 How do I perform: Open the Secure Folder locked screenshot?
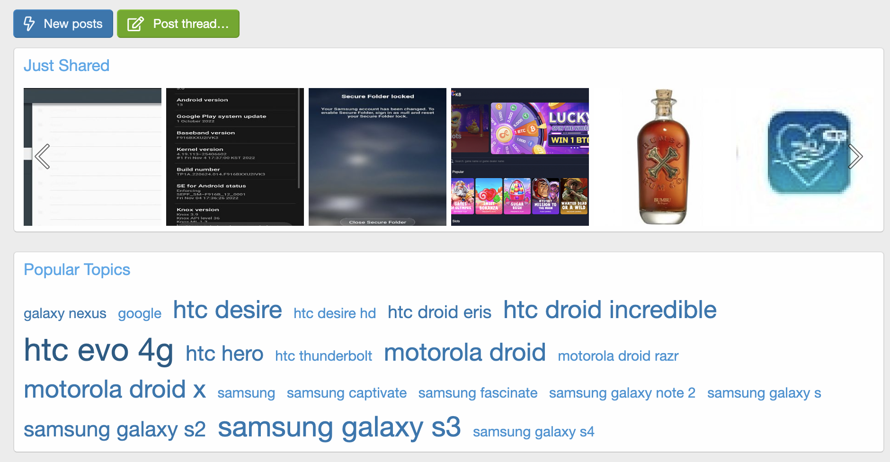point(377,157)
